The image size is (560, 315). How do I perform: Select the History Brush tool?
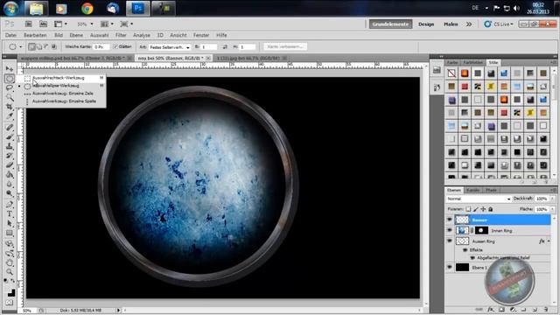click(10, 156)
